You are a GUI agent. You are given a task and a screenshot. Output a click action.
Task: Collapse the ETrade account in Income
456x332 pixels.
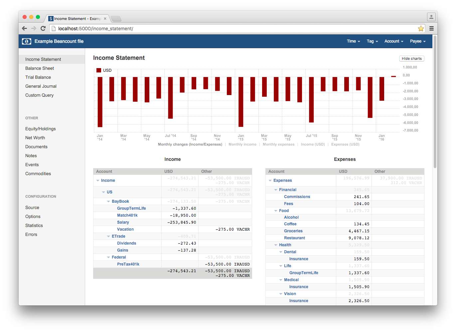coord(108,236)
